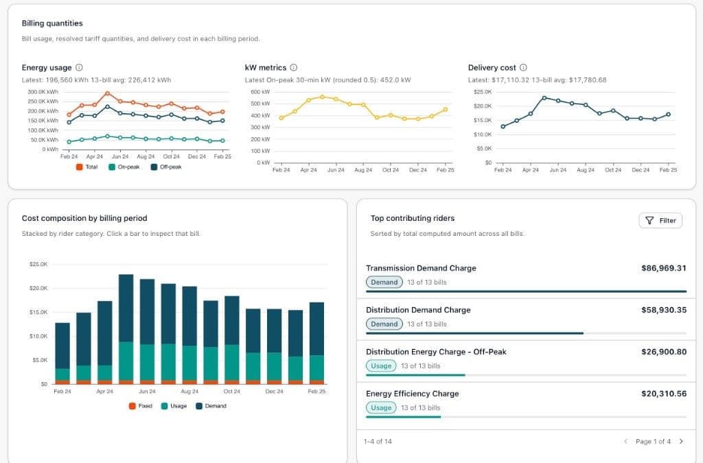Image resolution: width=703 pixels, height=463 pixels.
Task: Click Usage tag under Distribution Energy Charge
Action: coord(381,366)
